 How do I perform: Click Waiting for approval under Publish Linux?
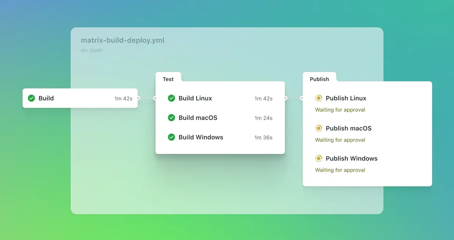[x=340, y=110]
